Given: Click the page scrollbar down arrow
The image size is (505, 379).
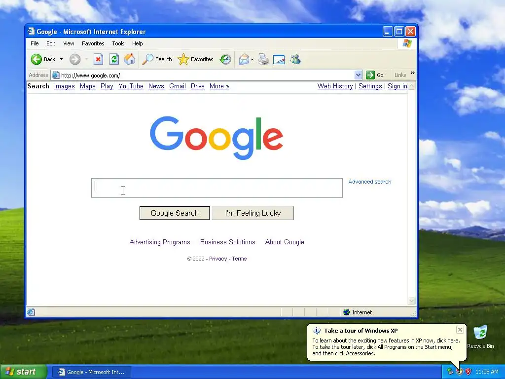Looking at the screenshot, I should click(x=412, y=301).
